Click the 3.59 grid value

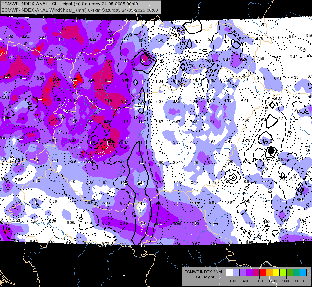(x=75, y=80)
